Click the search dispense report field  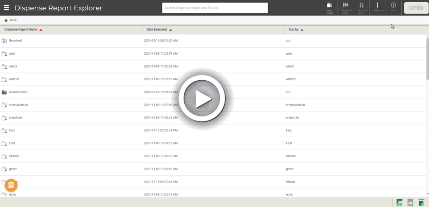click(214, 8)
